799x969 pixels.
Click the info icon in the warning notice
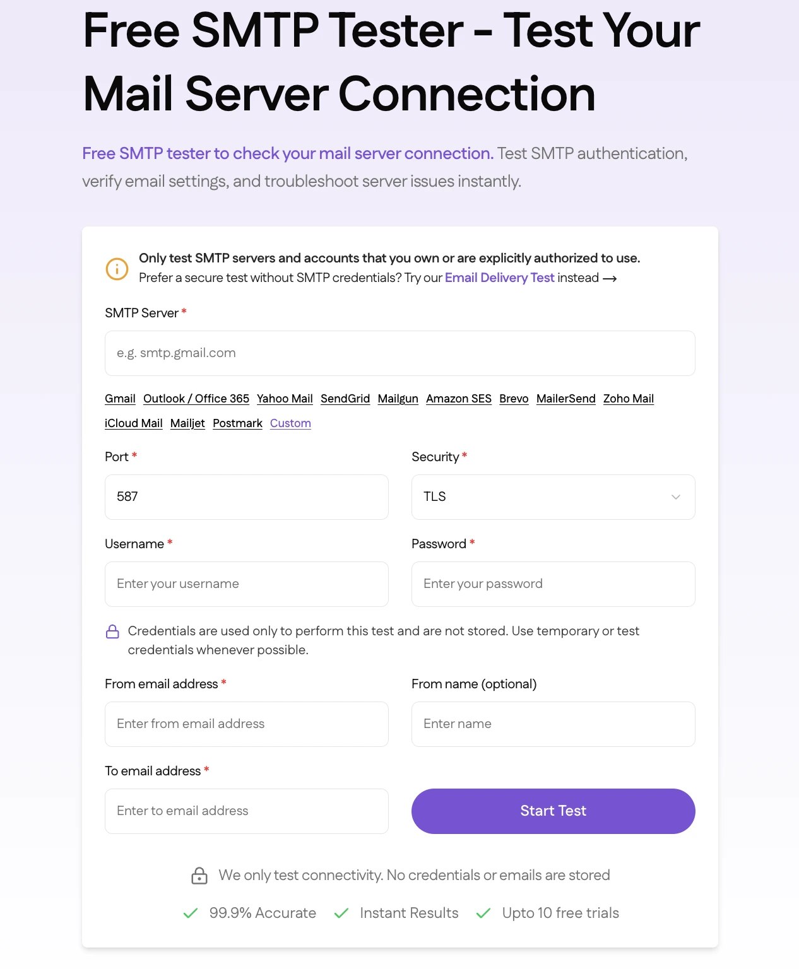pos(116,269)
